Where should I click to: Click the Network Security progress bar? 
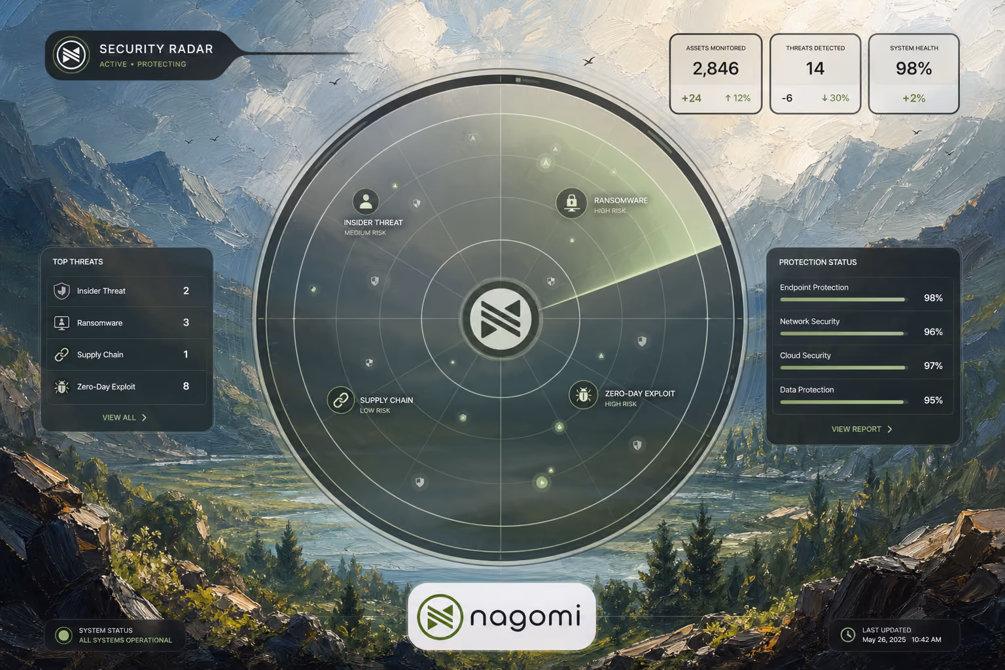(x=843, y=334)
